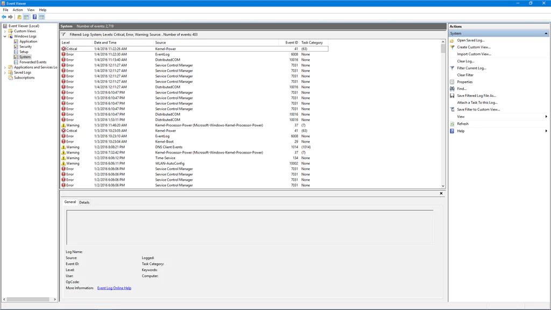
Task: Click the Find binoculars icon
Action: tap(452, 88)
